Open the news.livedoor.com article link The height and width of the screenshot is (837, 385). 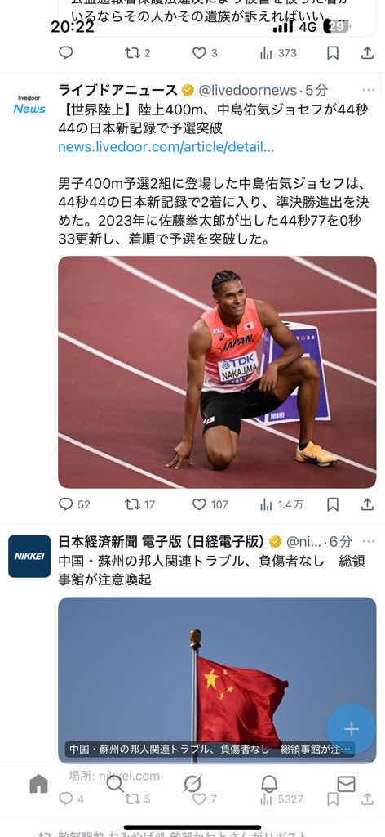[x=166, y=148]
